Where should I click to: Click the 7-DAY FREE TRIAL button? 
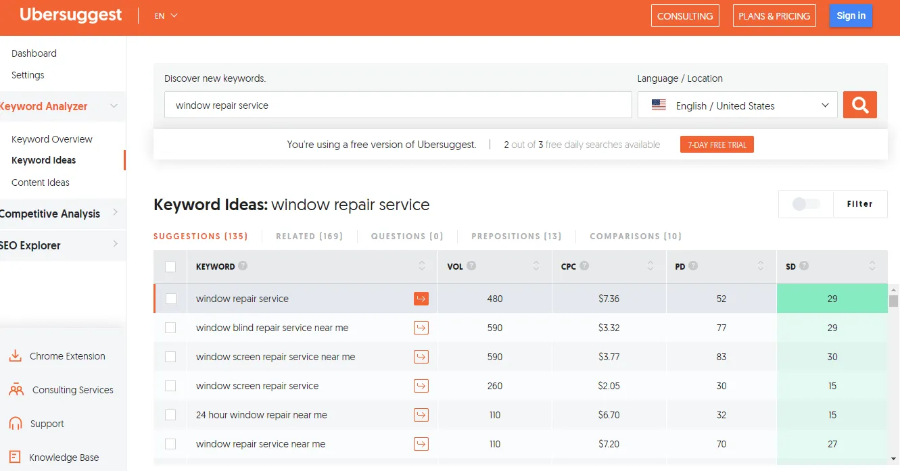(x=716, y=145)
